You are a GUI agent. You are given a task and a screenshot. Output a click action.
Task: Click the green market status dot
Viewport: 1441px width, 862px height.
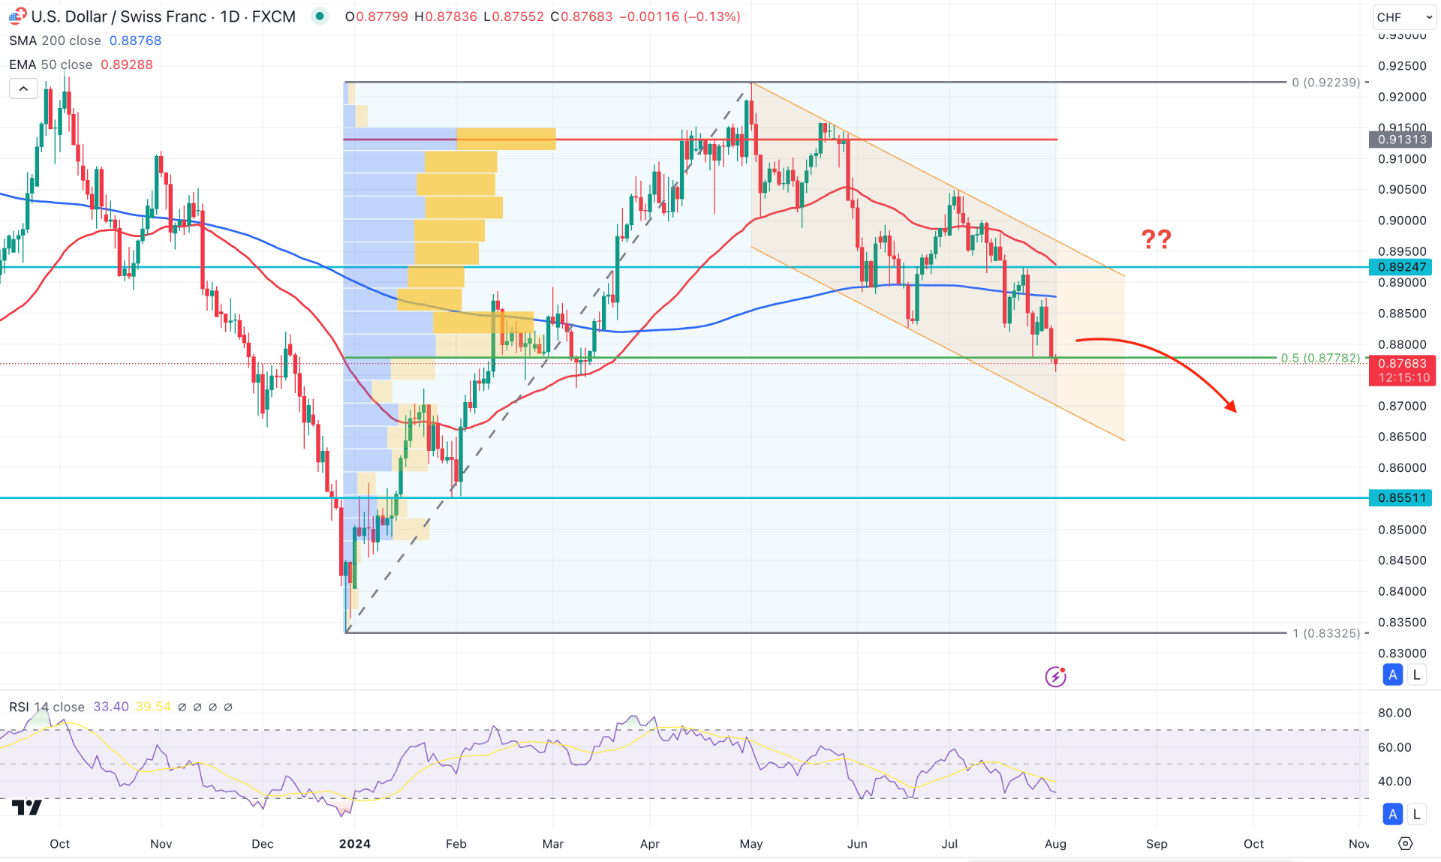coord(320,16)
